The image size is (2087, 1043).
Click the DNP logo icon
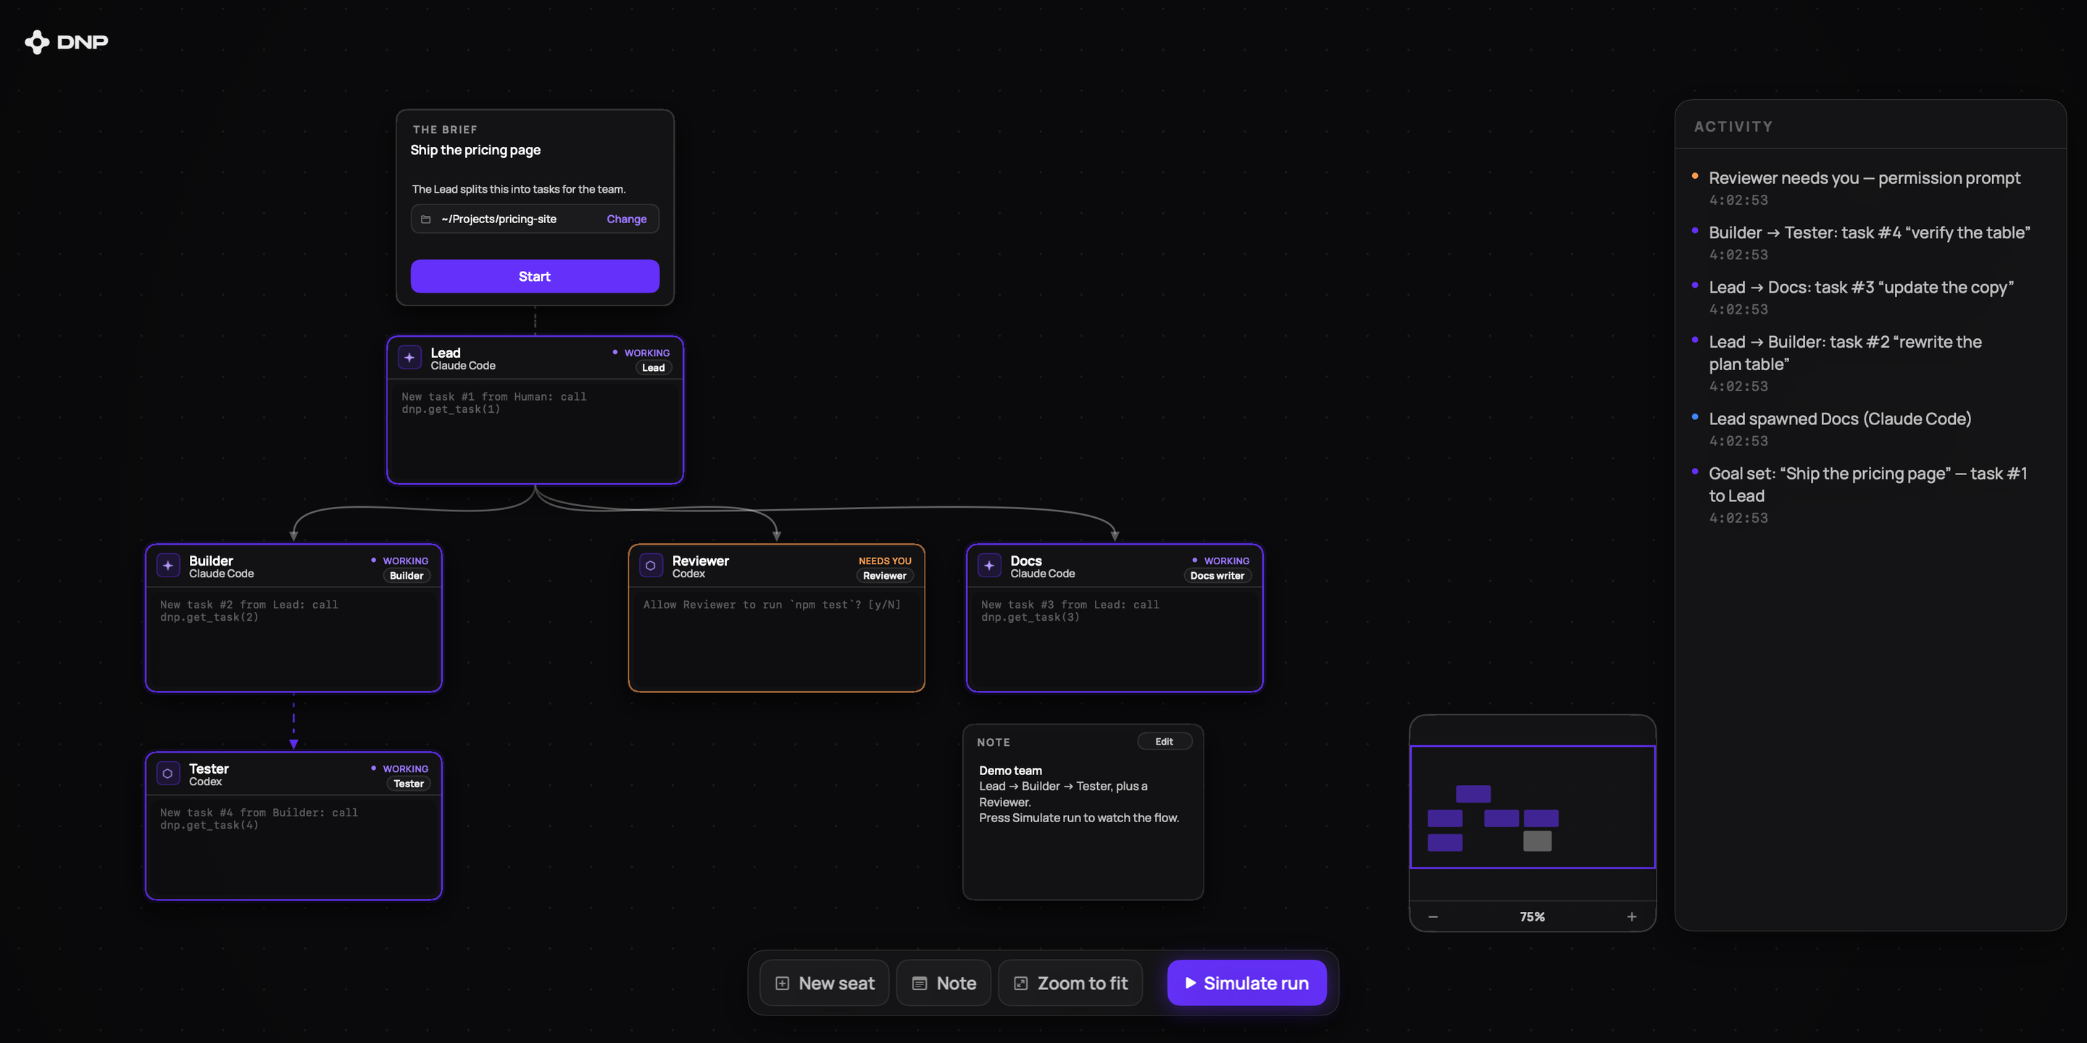[x=36, y=42]
